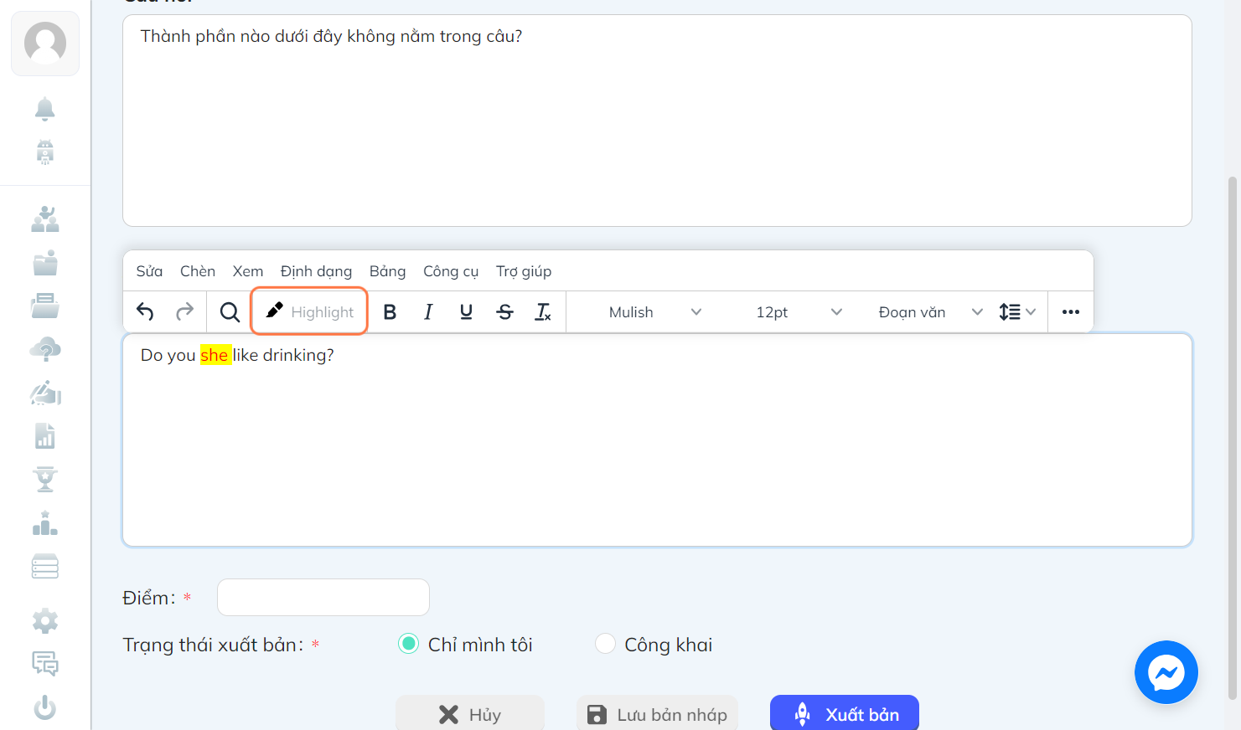Screen dimensions: 1241x730
Task: Click inside the question text 'Thành phần nào...'
Action: click(331, 36)
